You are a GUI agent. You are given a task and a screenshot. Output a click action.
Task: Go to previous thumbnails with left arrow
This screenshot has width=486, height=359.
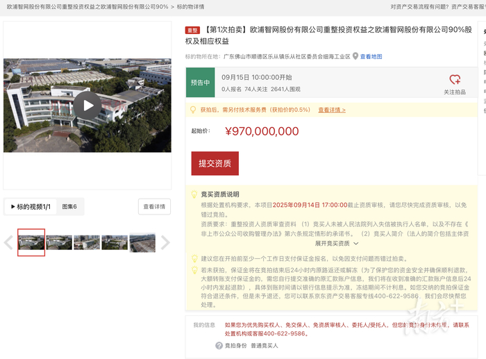click(x=8, y=242)
